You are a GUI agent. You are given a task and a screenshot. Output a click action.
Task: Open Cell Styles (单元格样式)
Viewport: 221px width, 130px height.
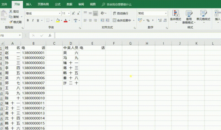pos(203,16)
